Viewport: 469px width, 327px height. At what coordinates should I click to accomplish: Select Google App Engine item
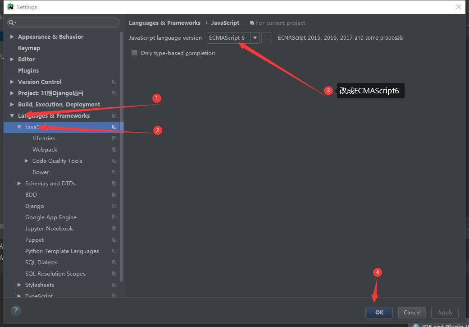51,217
